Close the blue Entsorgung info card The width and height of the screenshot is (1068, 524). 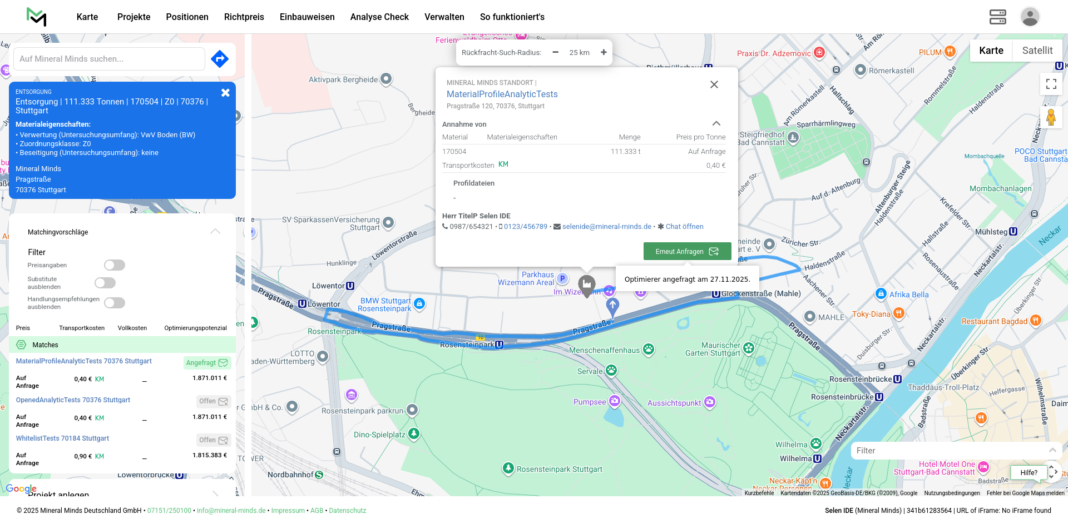225,93
